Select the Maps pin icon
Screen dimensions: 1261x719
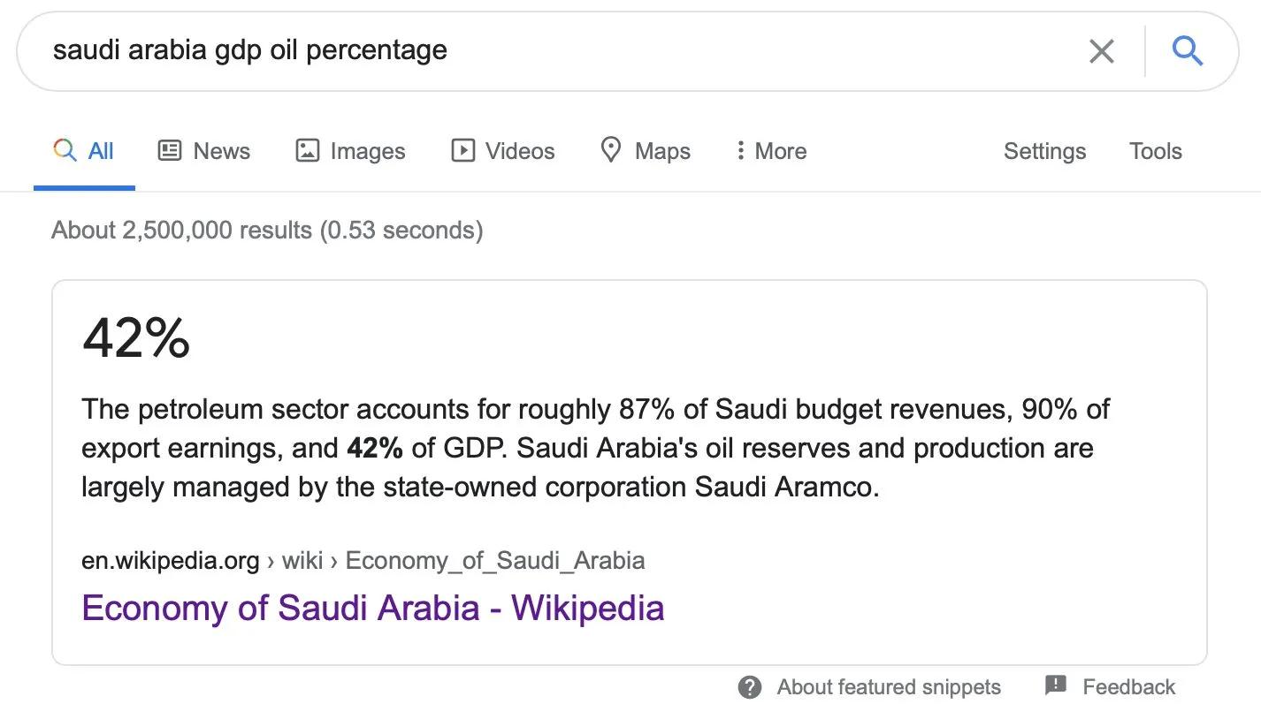coord(611,150)
